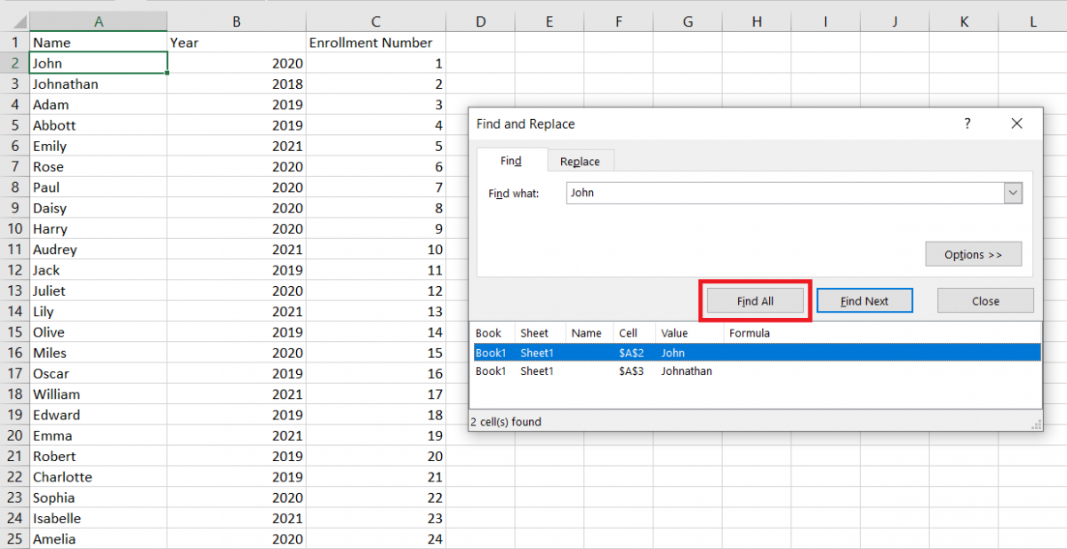Select the cell containing Paul

click(x=99, y=187)
